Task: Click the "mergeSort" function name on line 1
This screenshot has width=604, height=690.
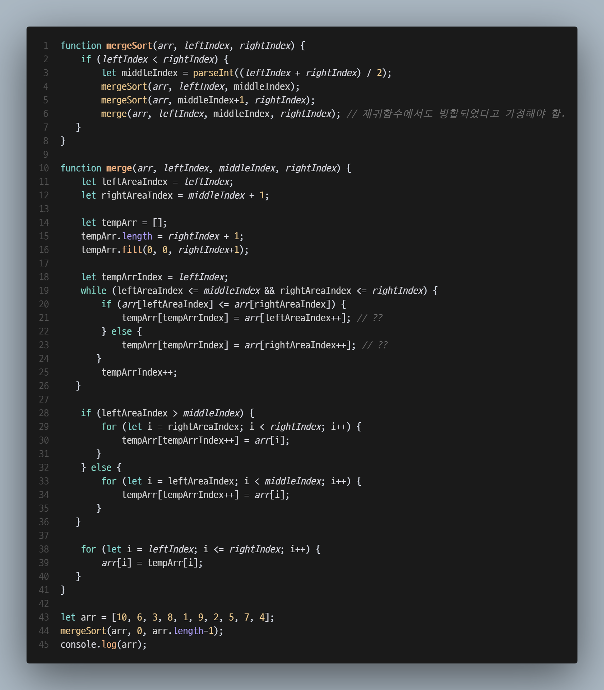Action: tap(129, 46)
